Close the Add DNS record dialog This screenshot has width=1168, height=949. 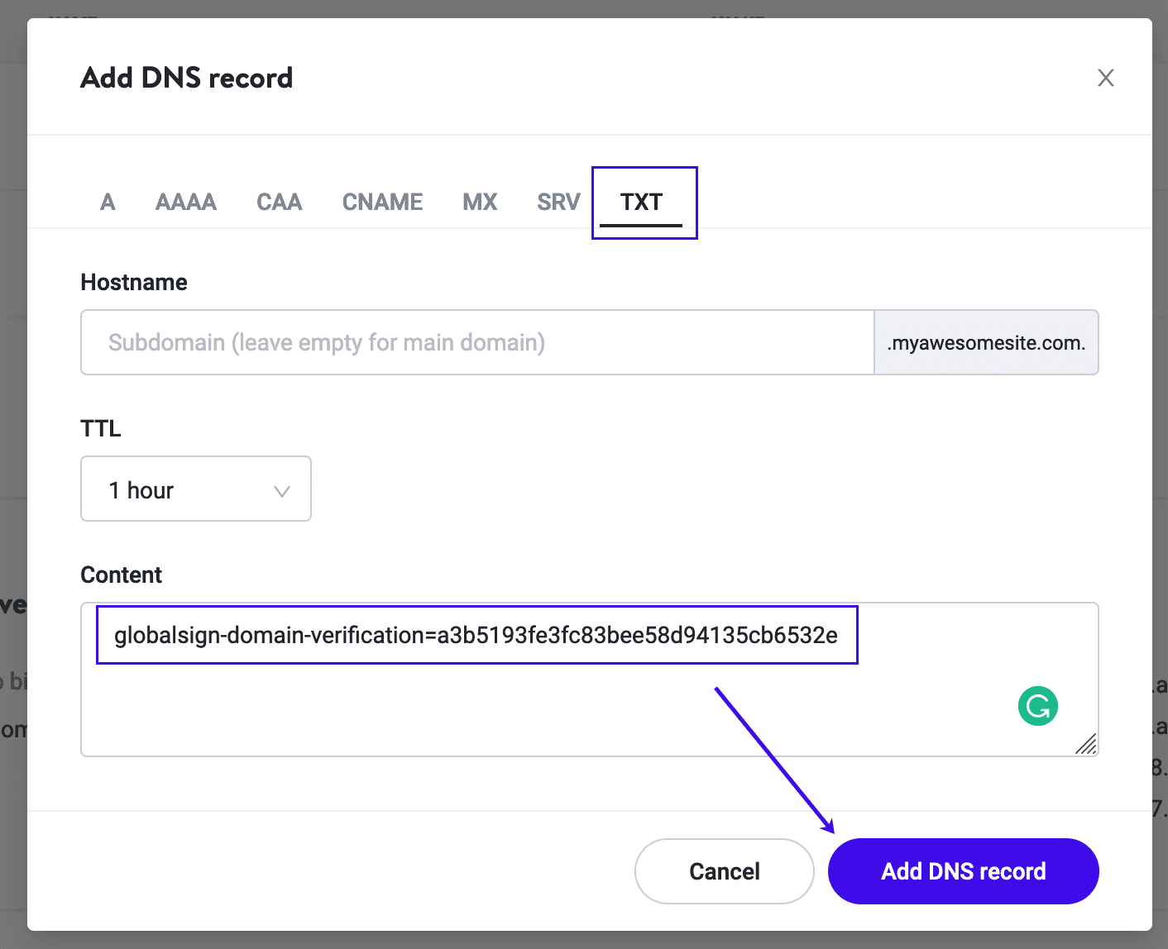click(x=1106, y=77)
